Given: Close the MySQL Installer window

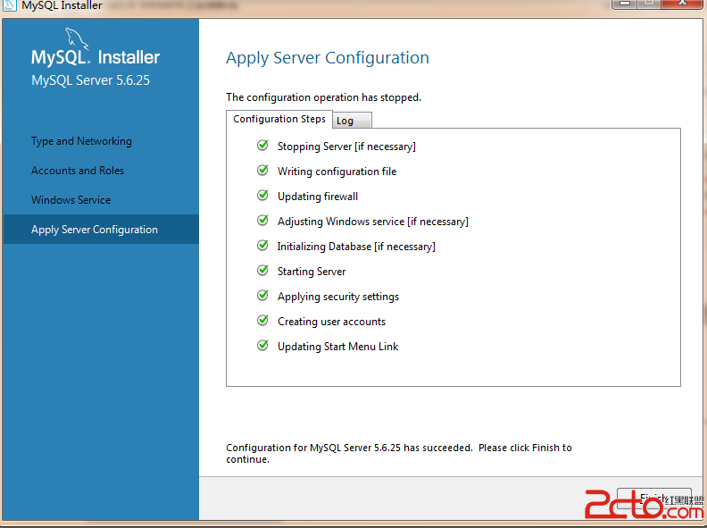Looking at the screenshot, I should [x=682, y=4].
